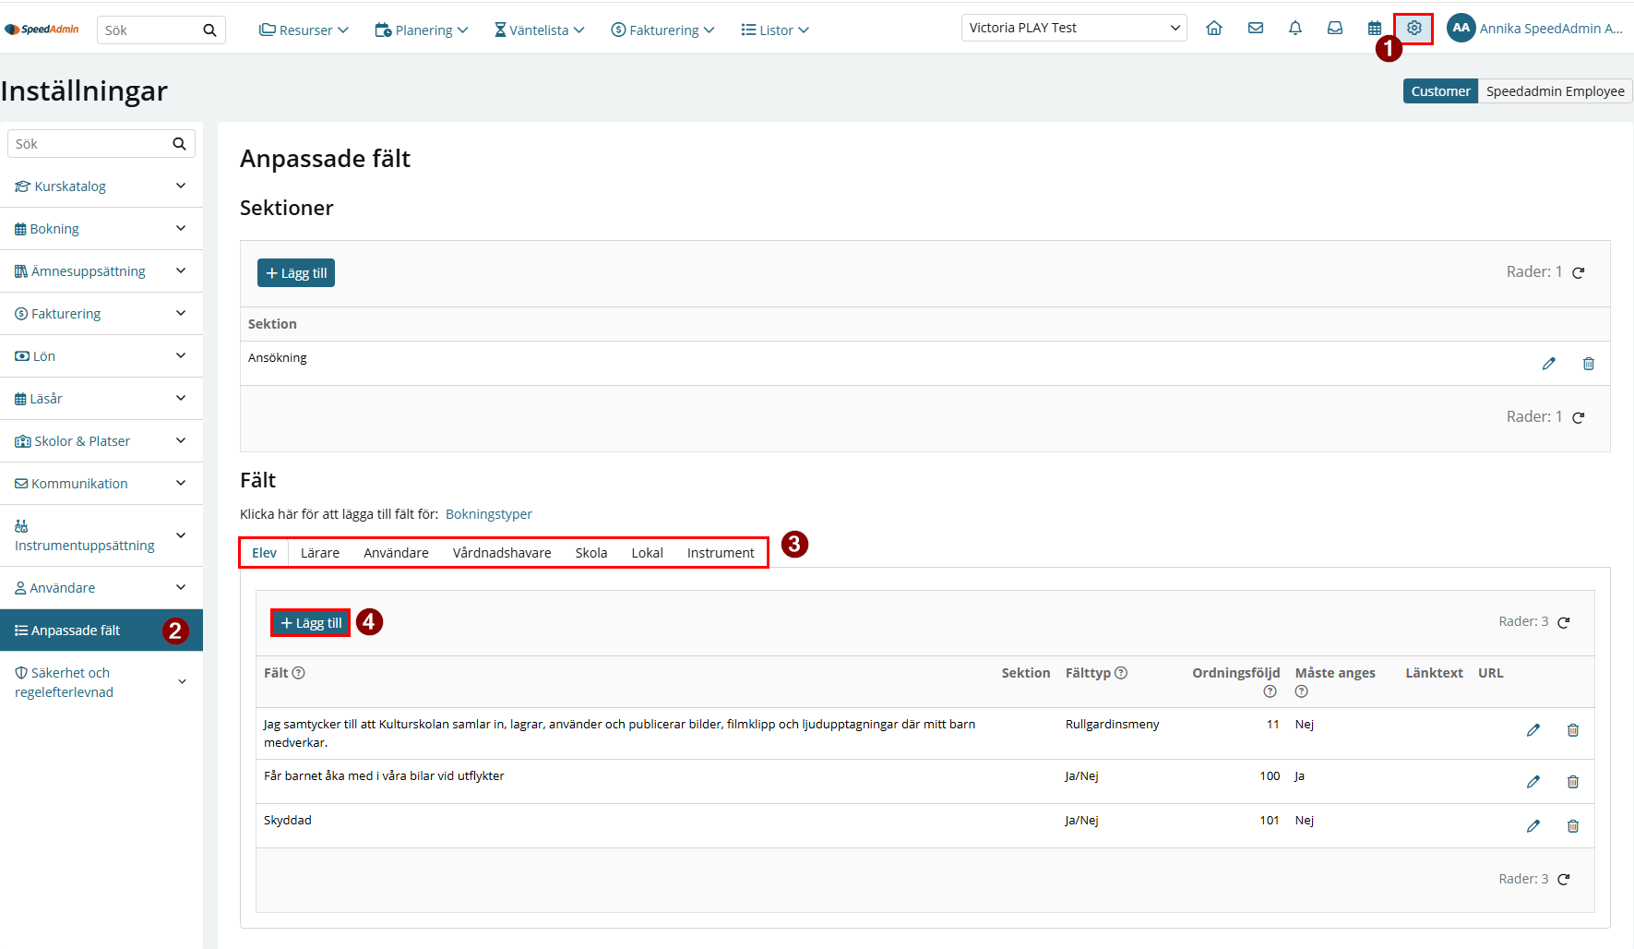Refresh the Fält table using top reload icon
1634x949 pixels.
coord(1564,622)
